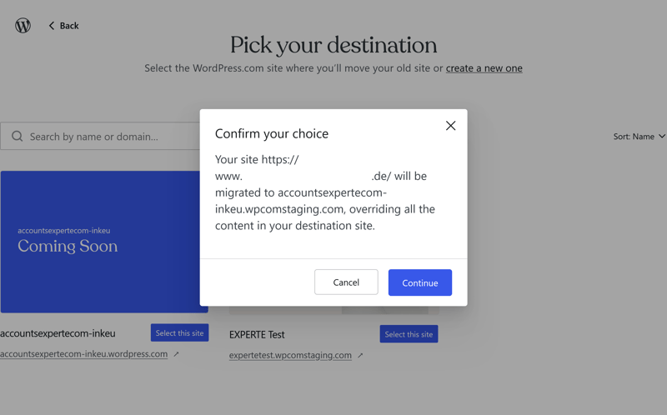Click the WordPress logo icon
Viewport: 667px width, 415px height.
pos(23,26)
